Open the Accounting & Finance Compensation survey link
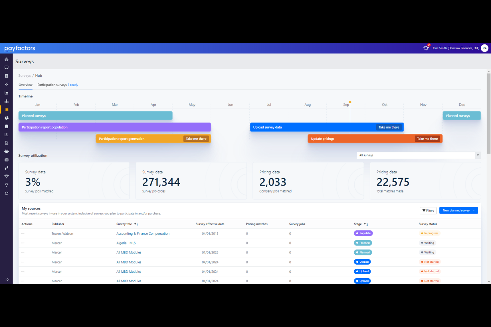Viewport: 491px width, 327px height. 143,233
